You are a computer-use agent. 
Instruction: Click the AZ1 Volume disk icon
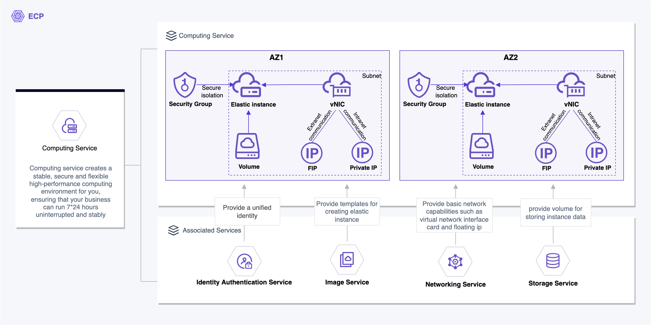tap(247, 146)
